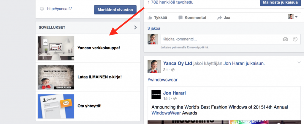Click the Mainosta julkaisua button
Screen dimensions: 304x124
click(280, 2)
